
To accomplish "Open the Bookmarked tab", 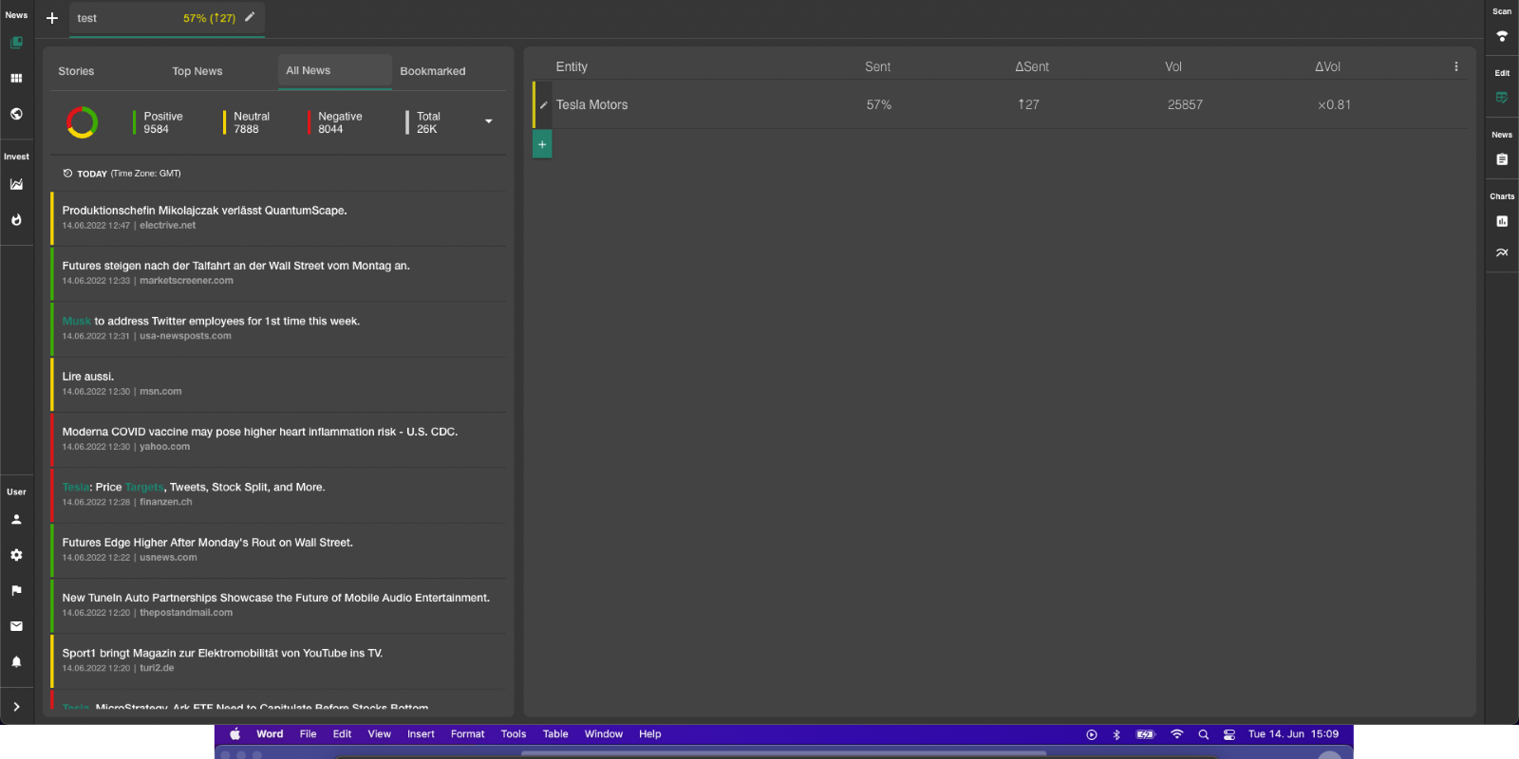I will 433,71.
